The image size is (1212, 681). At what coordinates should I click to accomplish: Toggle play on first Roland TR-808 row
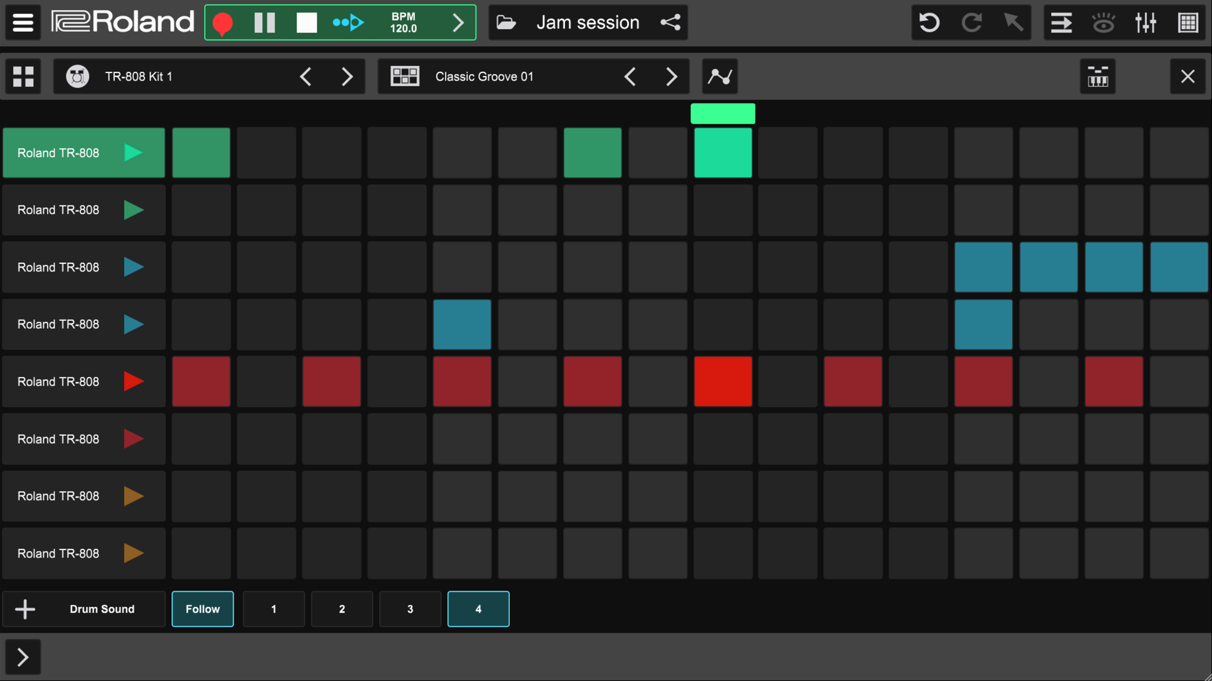click(132, 152)
